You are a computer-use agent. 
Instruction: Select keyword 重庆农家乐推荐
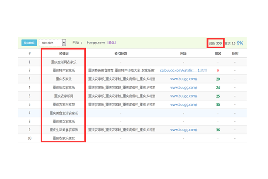click(64, 104)
